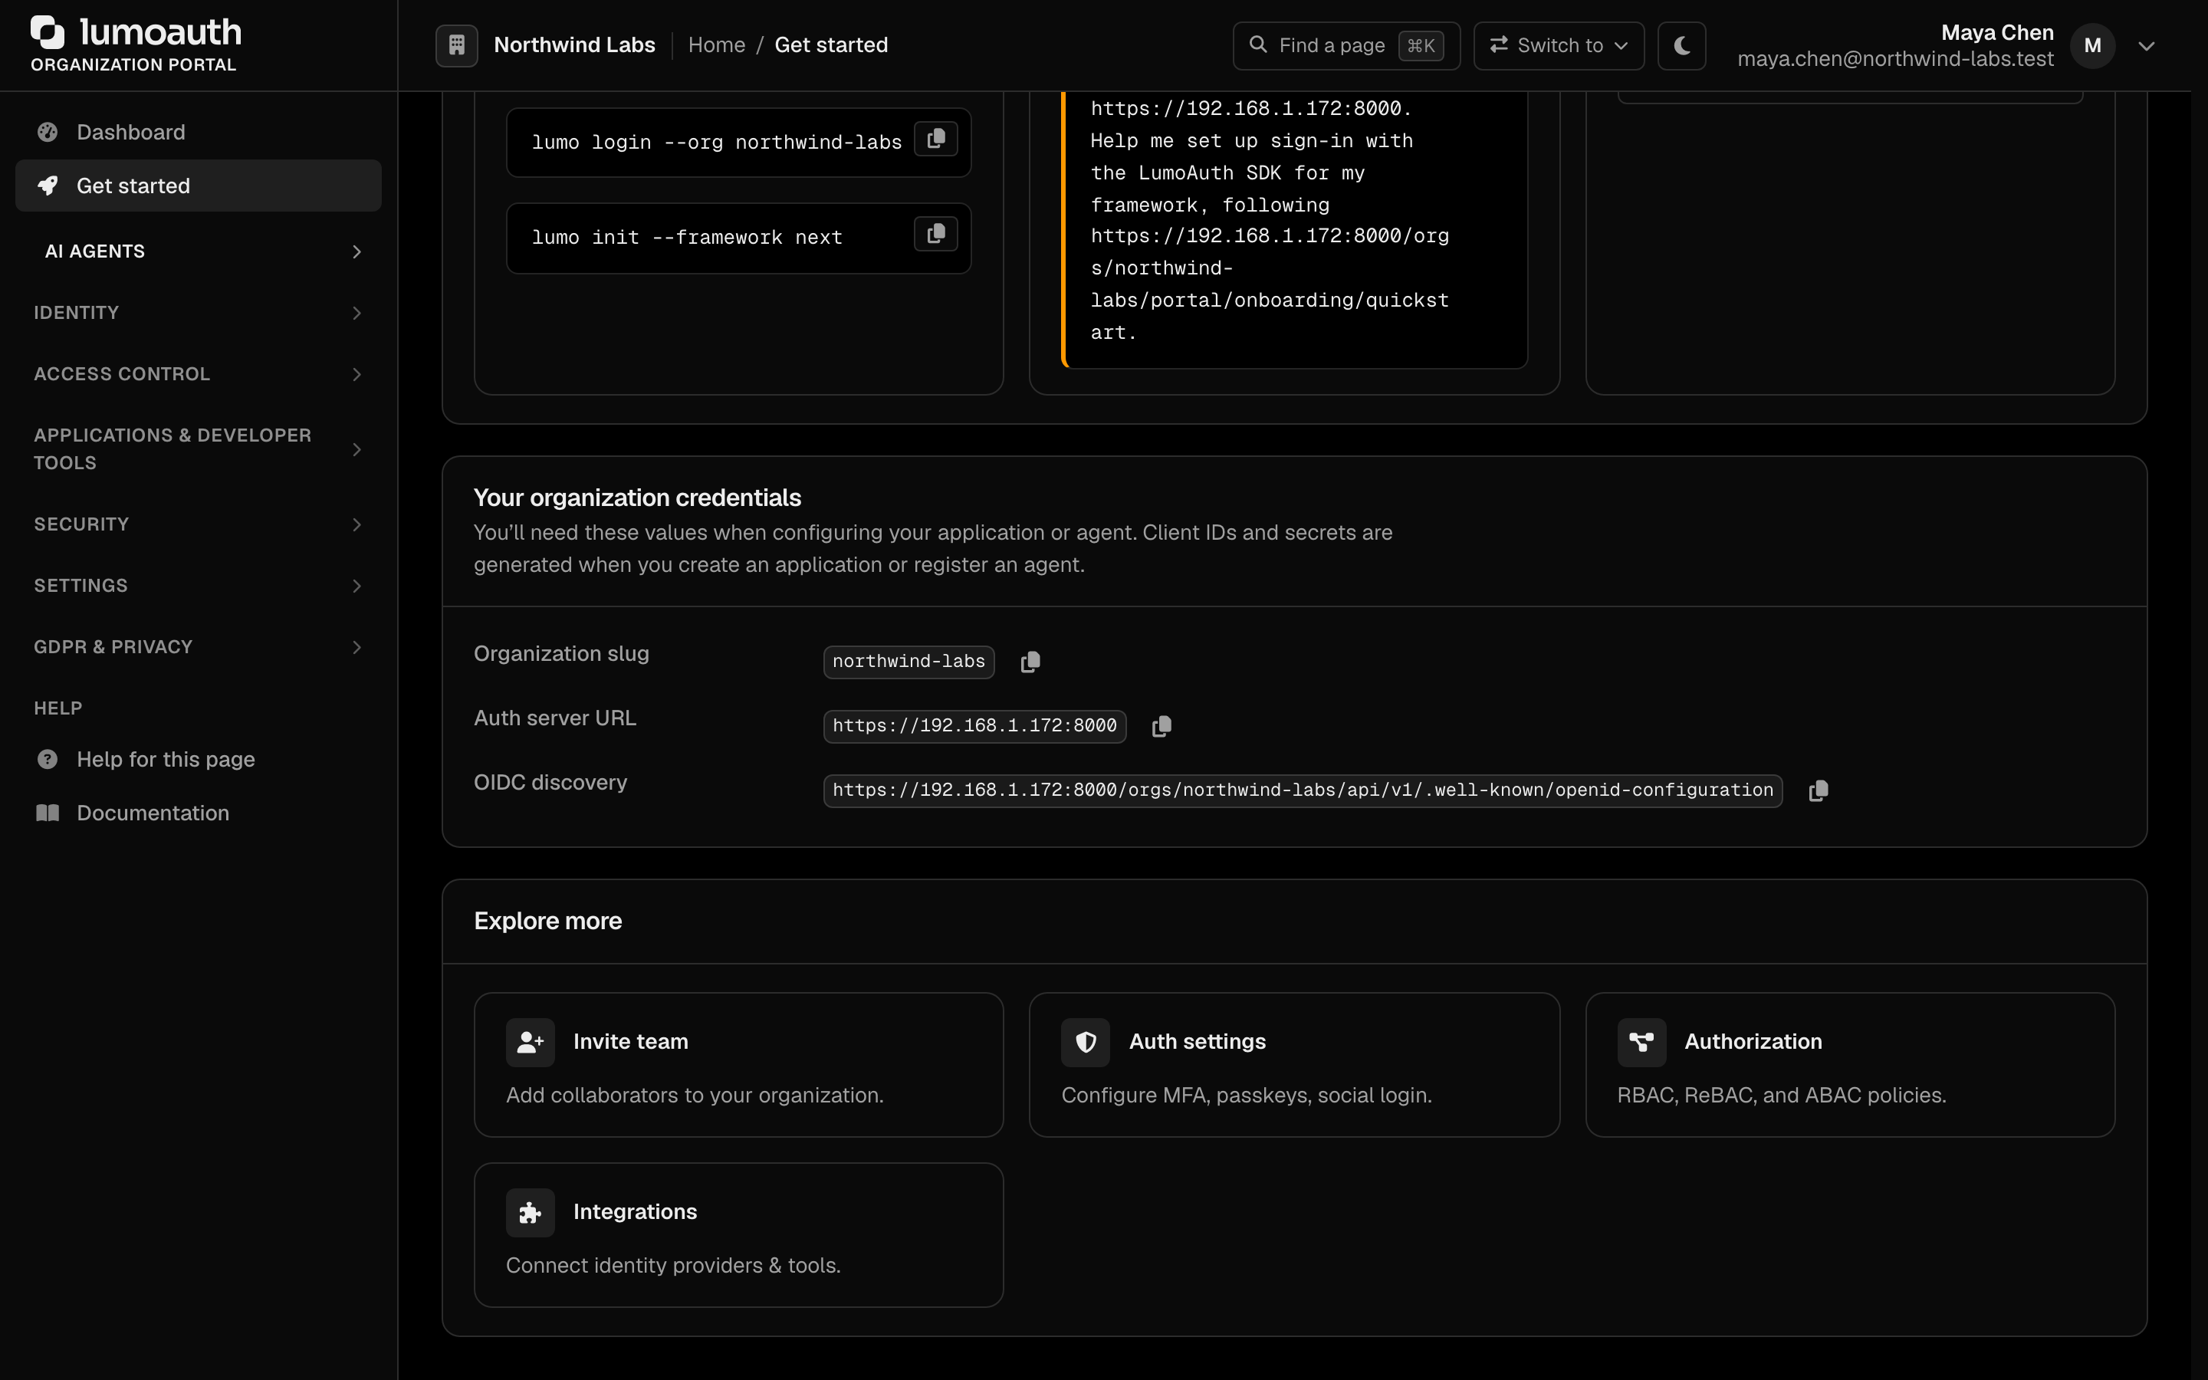
Task: Expand the AI Agents section
Action: click(x=198, y=251)
